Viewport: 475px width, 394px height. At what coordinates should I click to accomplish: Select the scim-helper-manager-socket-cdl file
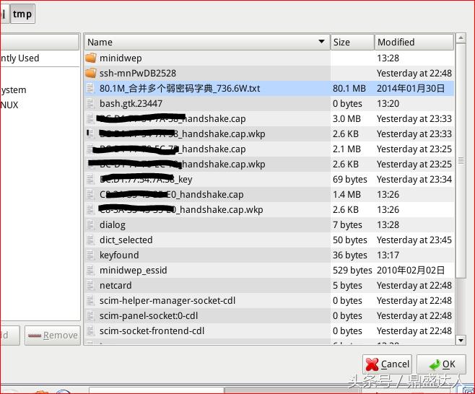pos(167,300)
